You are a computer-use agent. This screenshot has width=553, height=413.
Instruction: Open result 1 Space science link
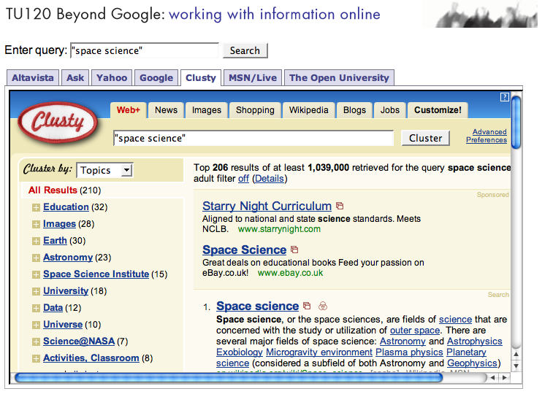pyautogui.click(x=257, y=306)
